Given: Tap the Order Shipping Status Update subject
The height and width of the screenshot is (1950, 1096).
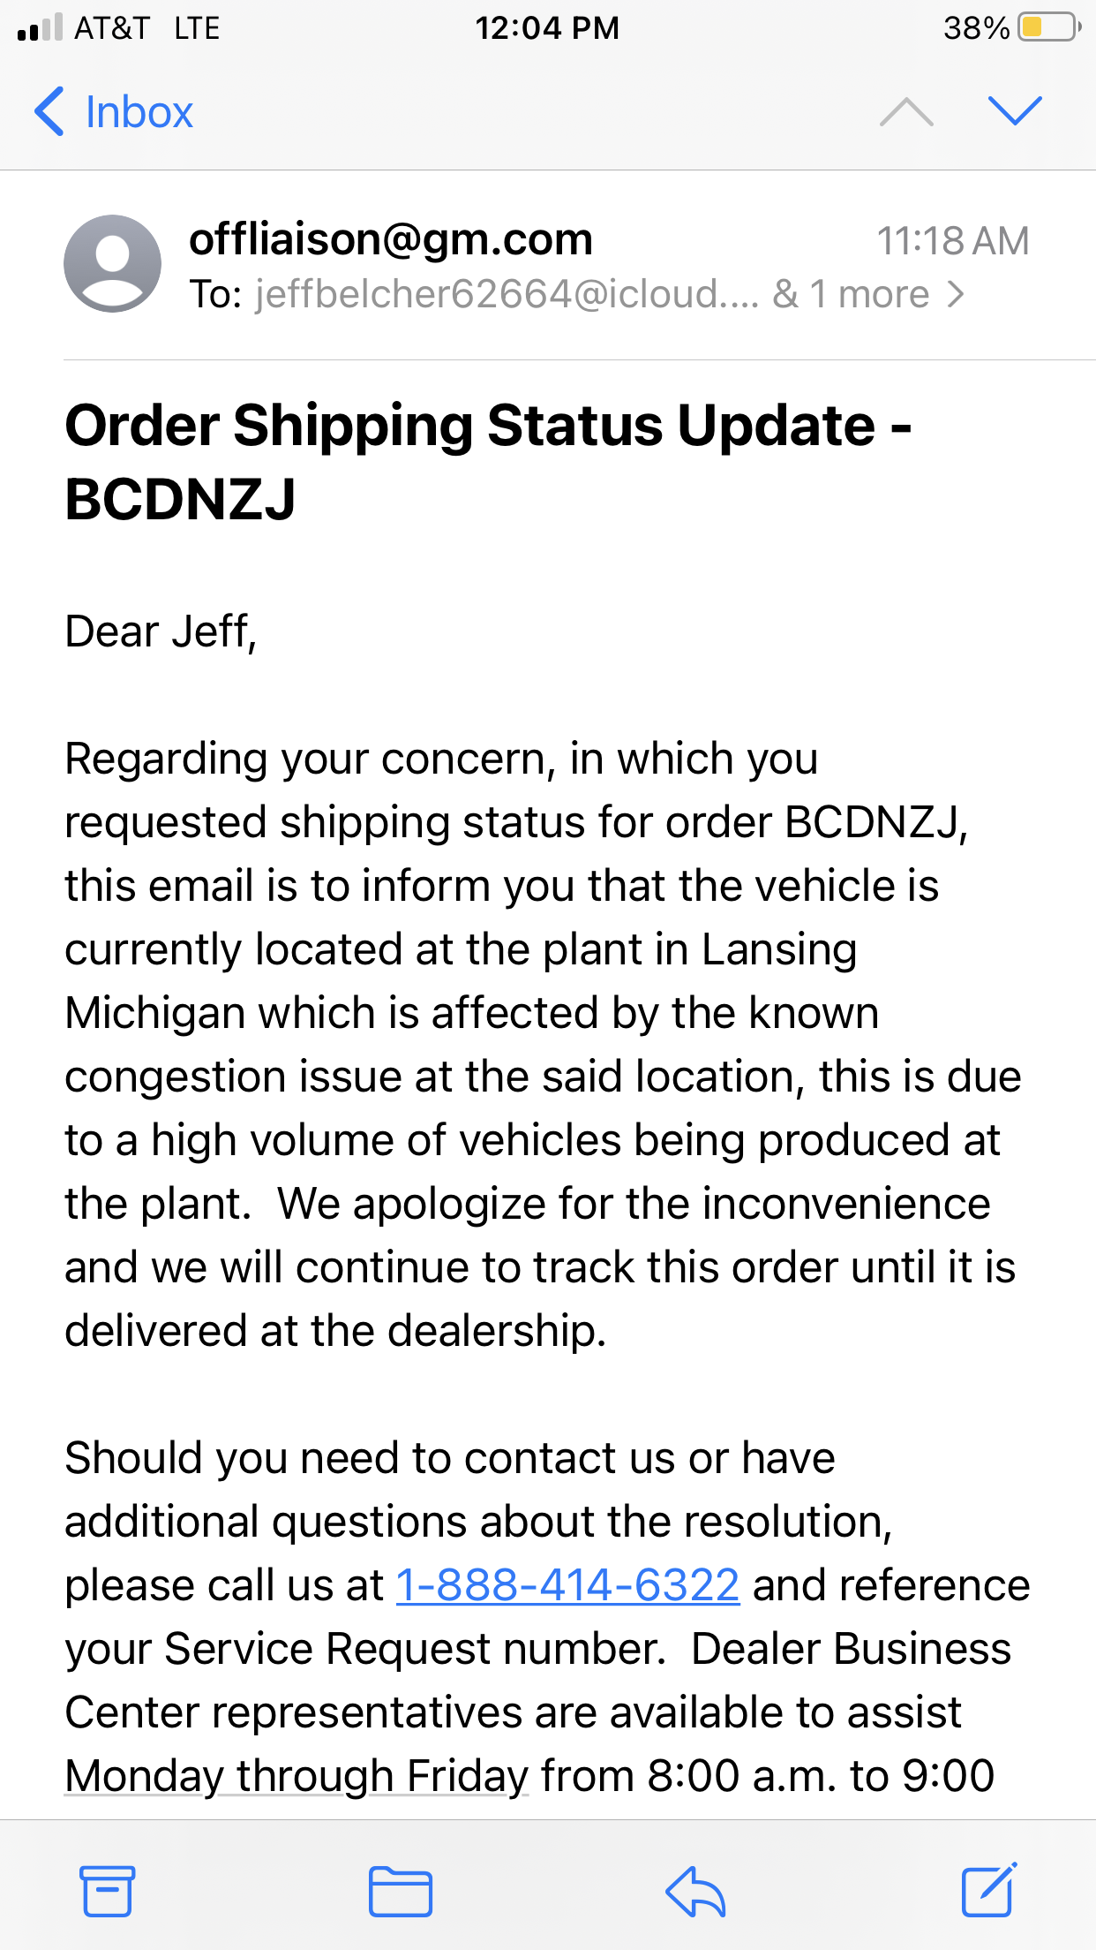Looking at the screenshot, I should pos(487,461).
